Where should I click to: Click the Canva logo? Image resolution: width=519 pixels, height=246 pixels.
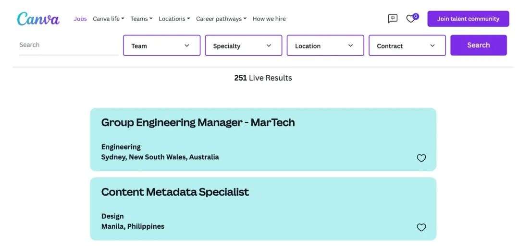pos(38,19)
